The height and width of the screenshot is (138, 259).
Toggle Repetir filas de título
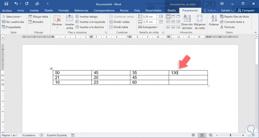click(x=235, y=16)
